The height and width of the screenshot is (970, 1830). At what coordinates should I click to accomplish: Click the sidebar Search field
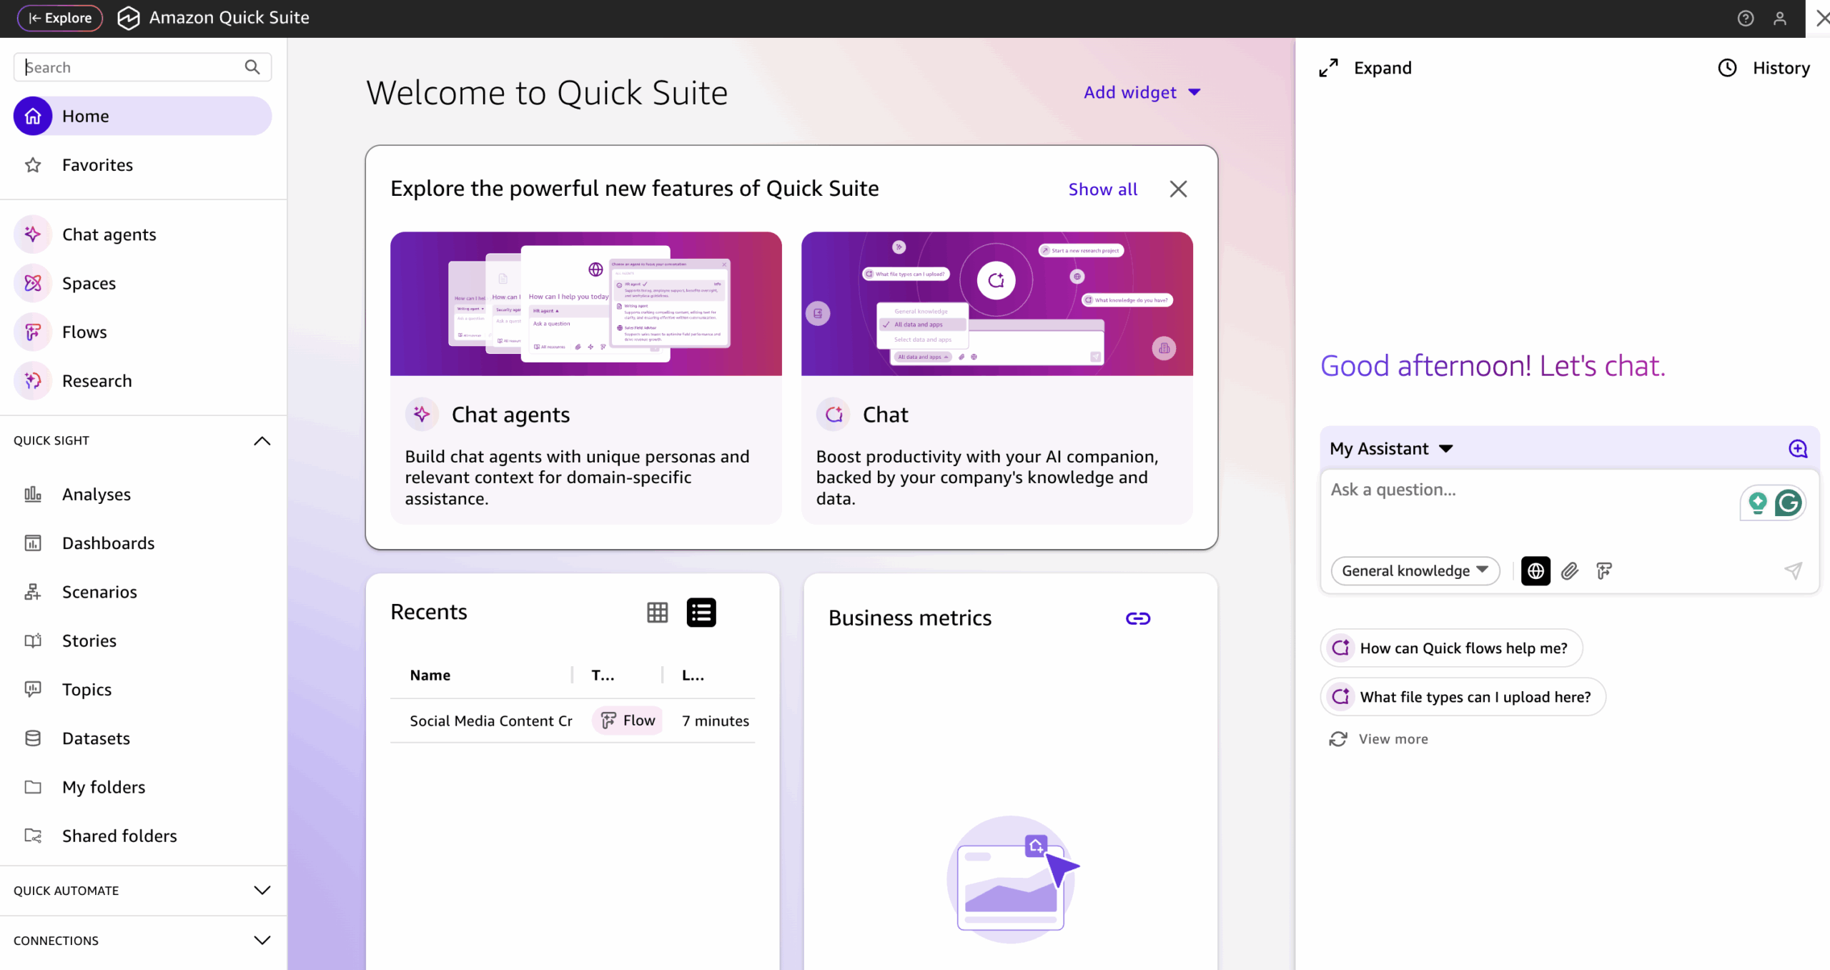tap(132, 67)
